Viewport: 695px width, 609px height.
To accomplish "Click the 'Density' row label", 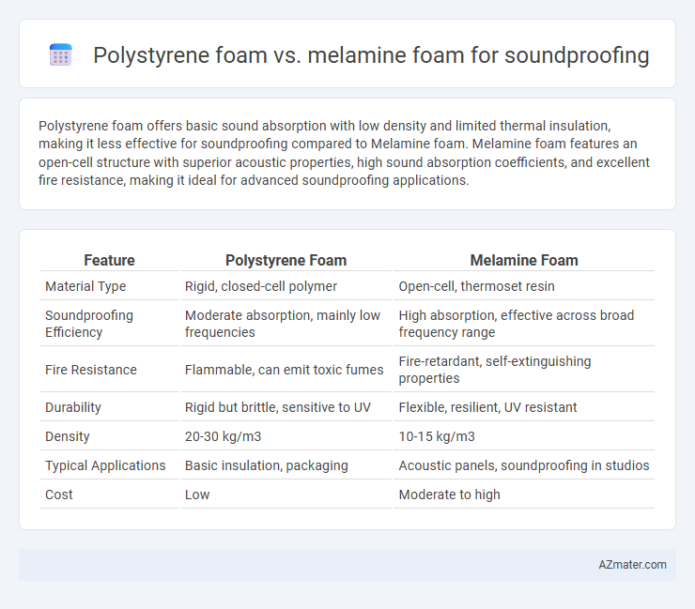I will pyautogui.click(x=68, y=436).
